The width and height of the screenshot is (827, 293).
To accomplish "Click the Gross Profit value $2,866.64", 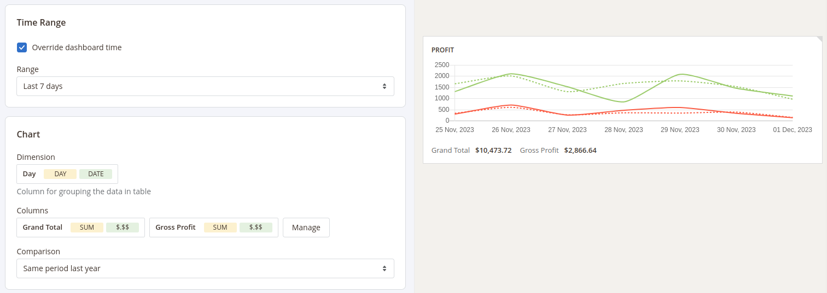I will pos(580,151).
